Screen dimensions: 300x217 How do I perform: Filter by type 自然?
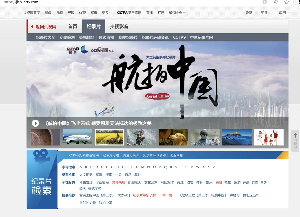click(128, 175)
